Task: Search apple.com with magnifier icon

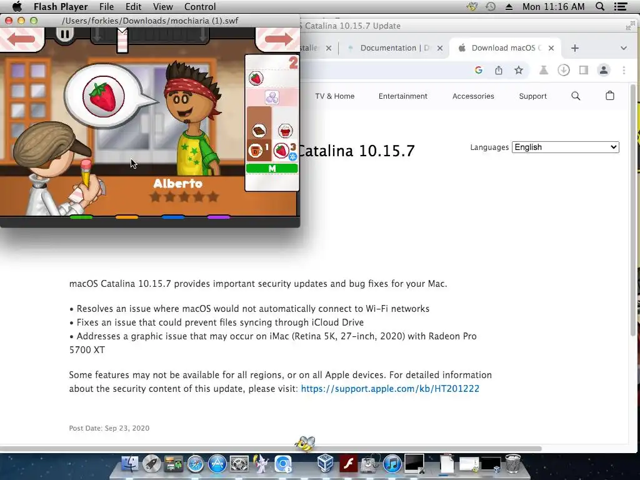Action: [576, 96]
